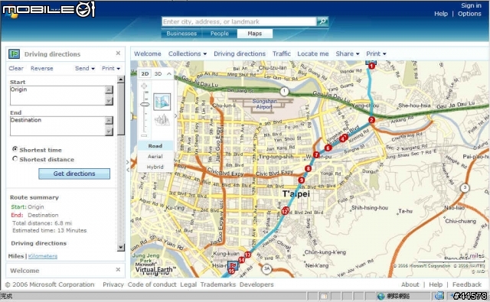Switch to the Maps tab
The image size is (490, 302).
point(255,34)
